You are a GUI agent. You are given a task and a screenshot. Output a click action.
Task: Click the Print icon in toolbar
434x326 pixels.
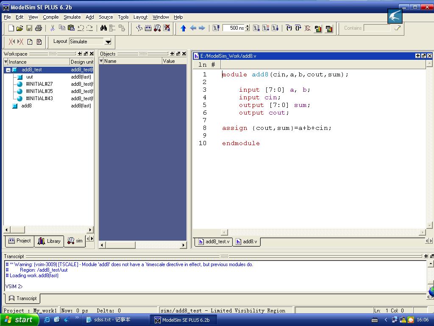[x=39, y=28]
